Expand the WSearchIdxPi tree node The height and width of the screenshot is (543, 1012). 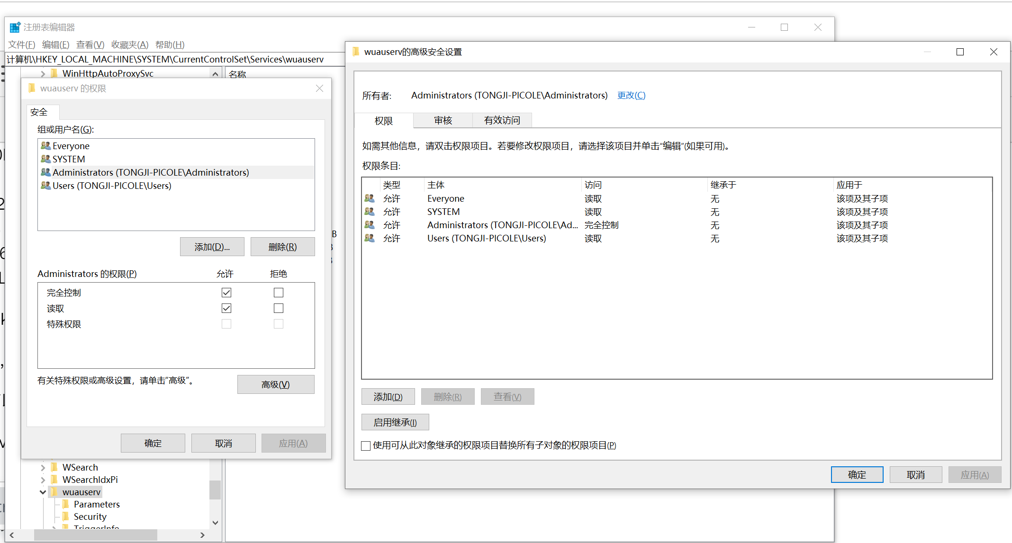[43, 480]
